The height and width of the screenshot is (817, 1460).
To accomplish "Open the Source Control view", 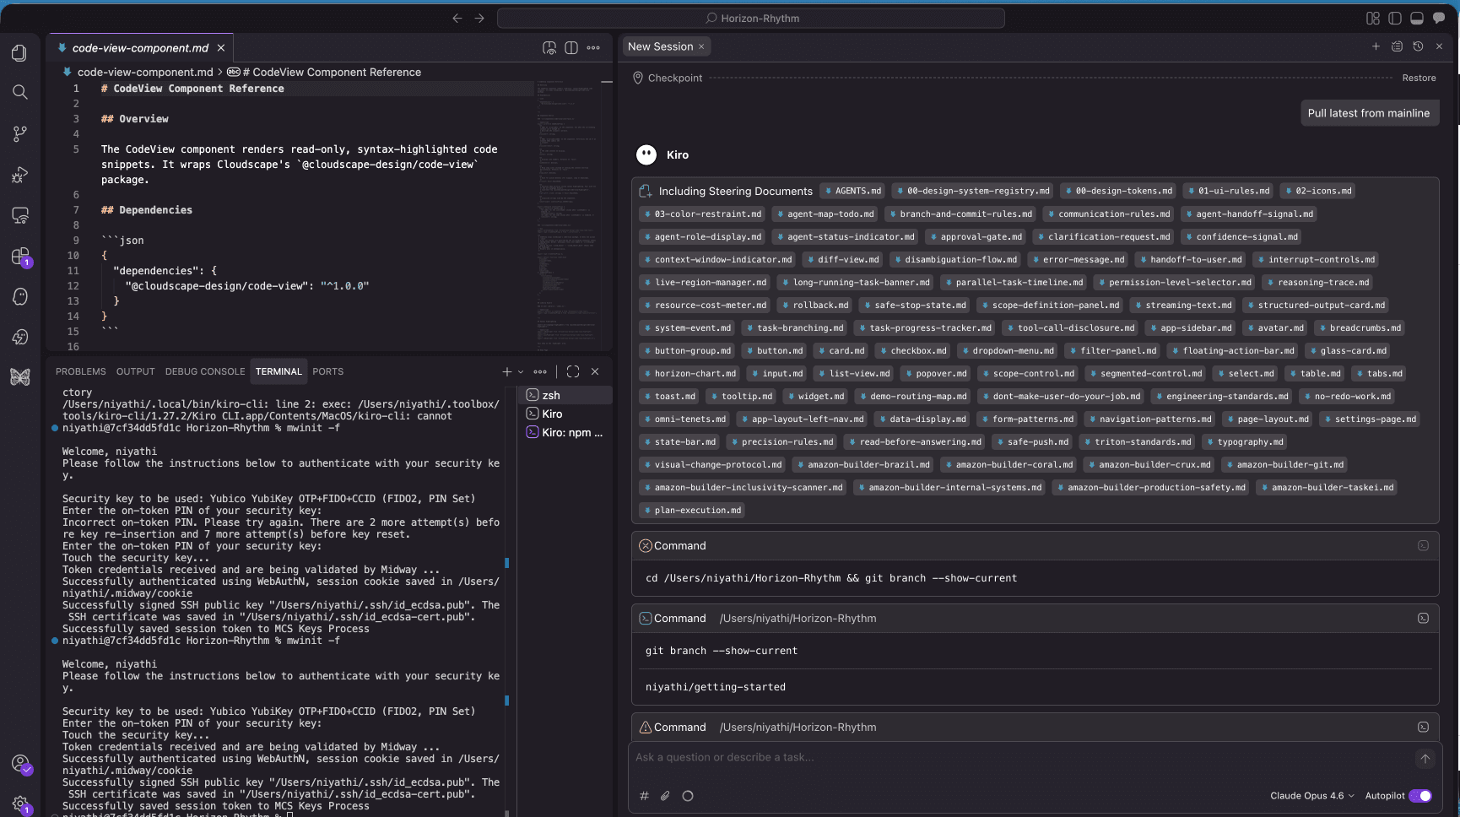I will [19, 133].
